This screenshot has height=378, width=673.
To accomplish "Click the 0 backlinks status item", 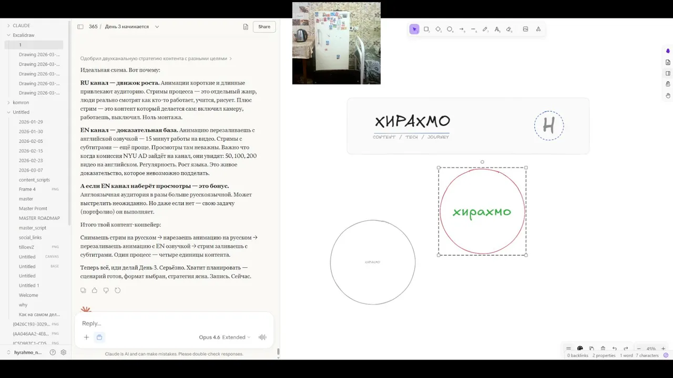I will 577,355.
